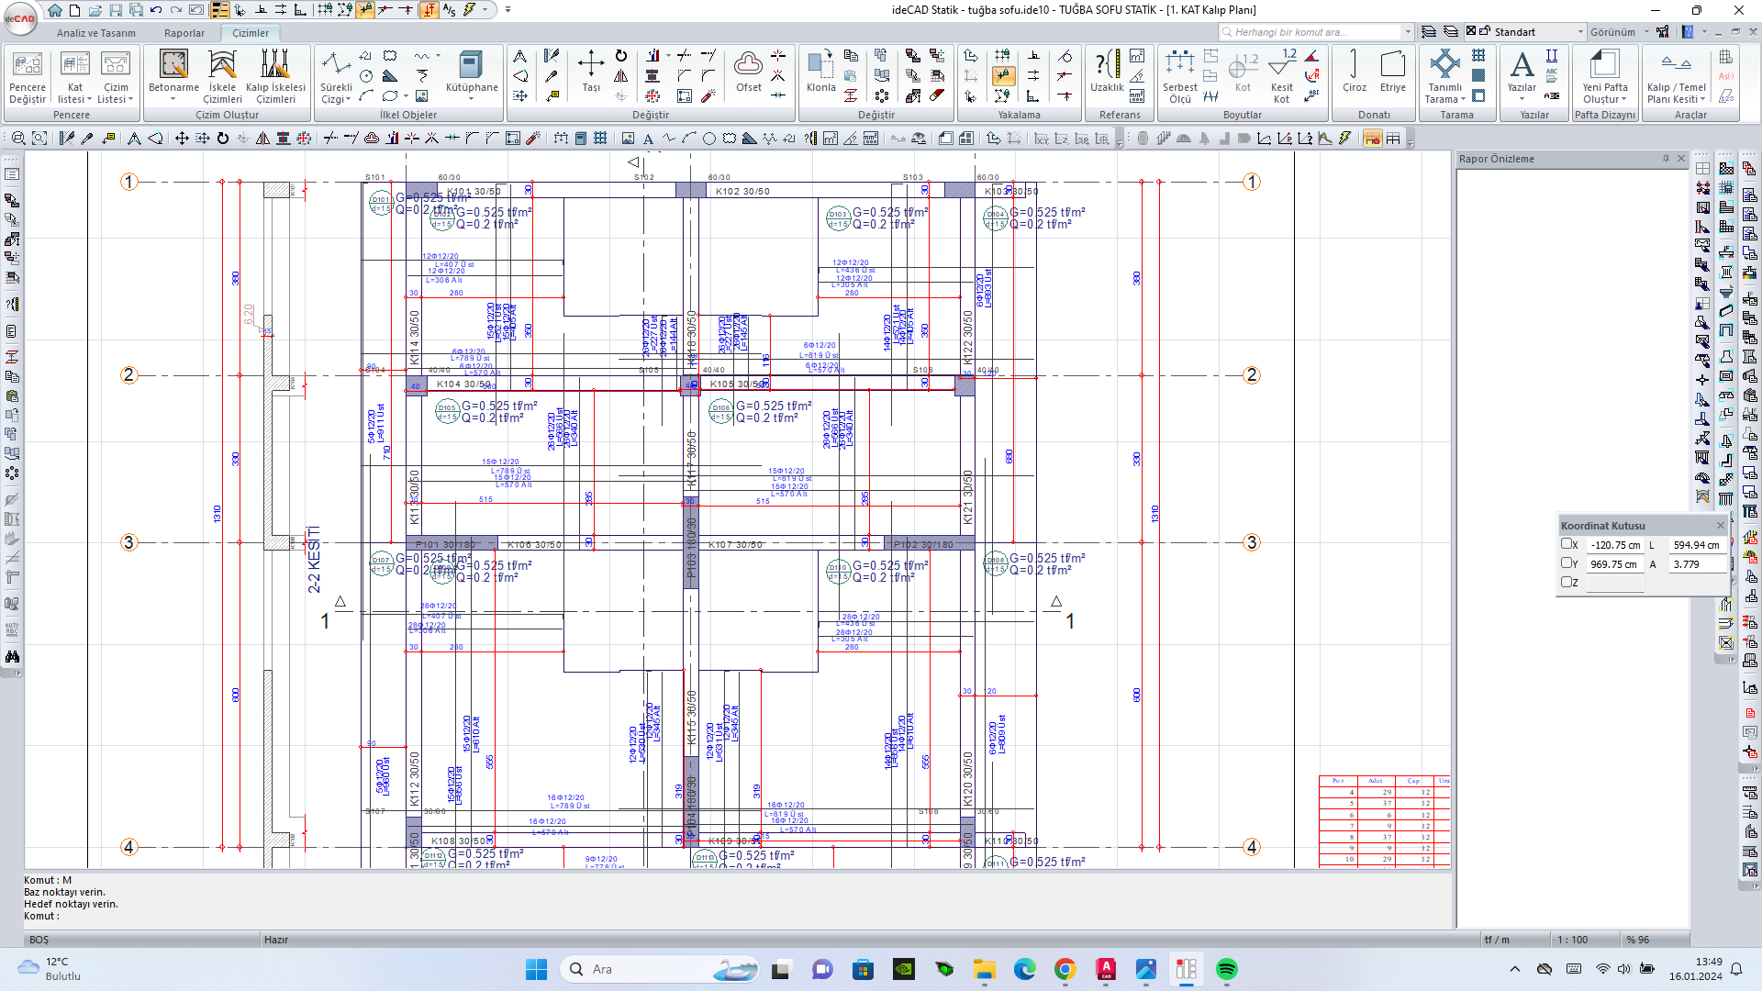Select the Kesit Kot tool
Screen dimensions: 1762x991
coord(1282,77)
